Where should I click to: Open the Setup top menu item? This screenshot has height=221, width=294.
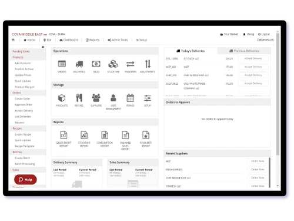pyautogui.click(x=141, y=40)
